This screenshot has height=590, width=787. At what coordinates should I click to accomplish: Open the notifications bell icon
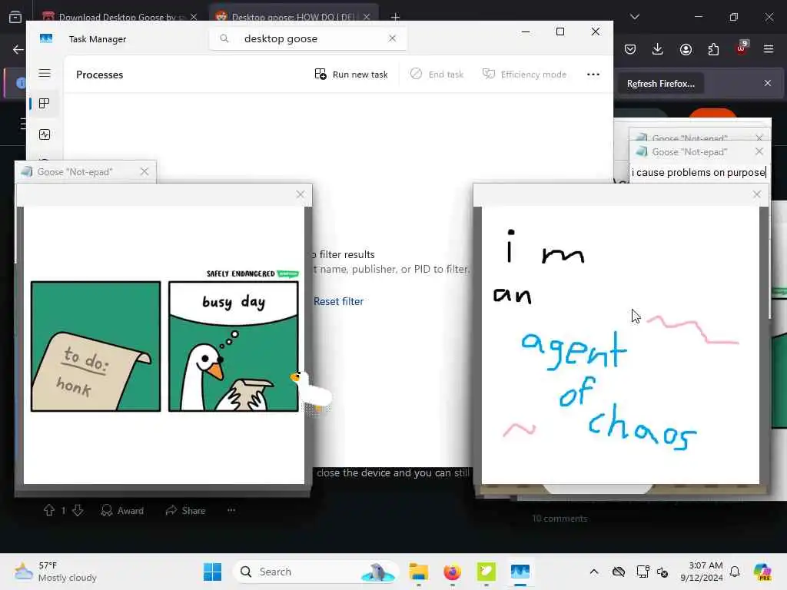tap(735, 572)
